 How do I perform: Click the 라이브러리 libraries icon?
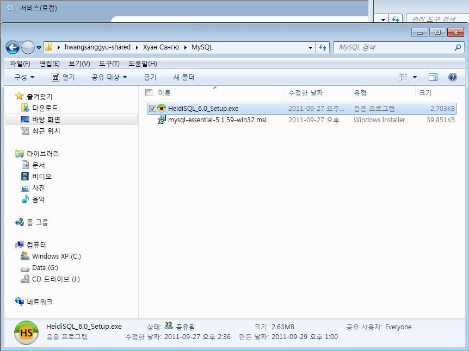click(19, 154)
